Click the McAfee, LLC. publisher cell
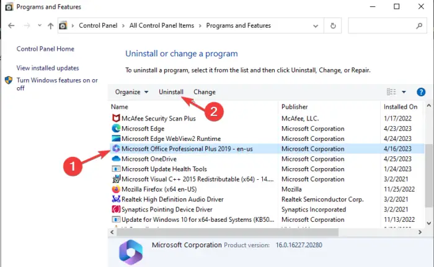This screenshot has width=434, height=267. click(x=300, y=118)
